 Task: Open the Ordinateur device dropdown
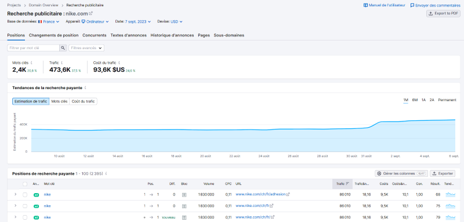[x=95, y=21]
